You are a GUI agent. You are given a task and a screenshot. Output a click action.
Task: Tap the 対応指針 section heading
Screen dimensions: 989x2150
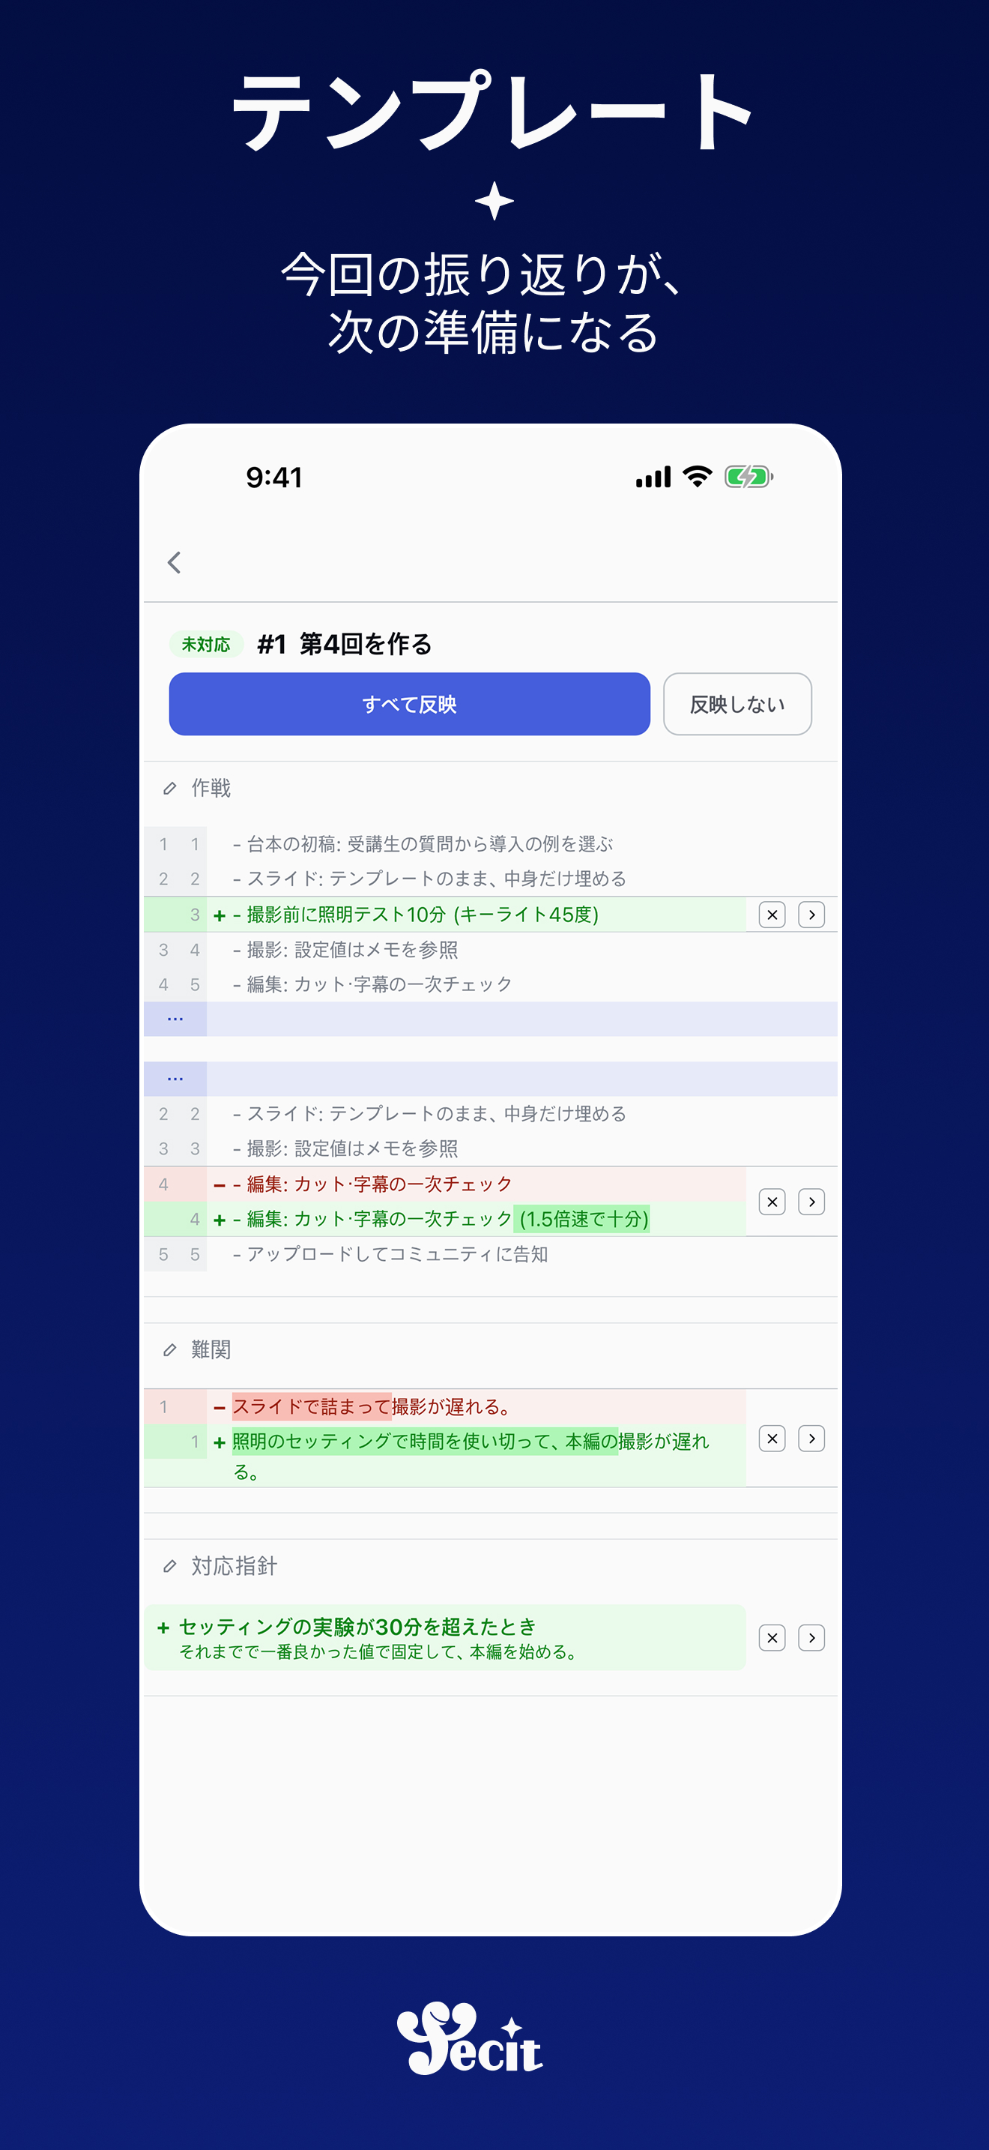235,1566
